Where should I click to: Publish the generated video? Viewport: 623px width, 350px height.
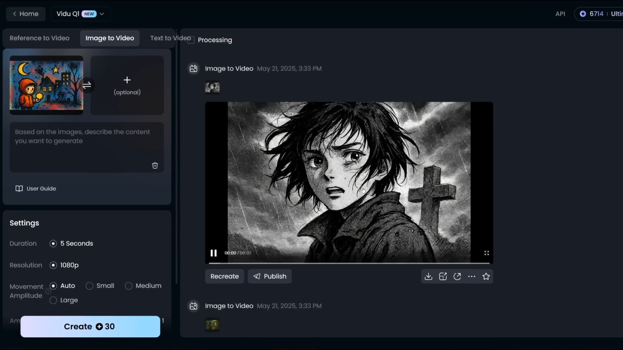pos(270,276)
